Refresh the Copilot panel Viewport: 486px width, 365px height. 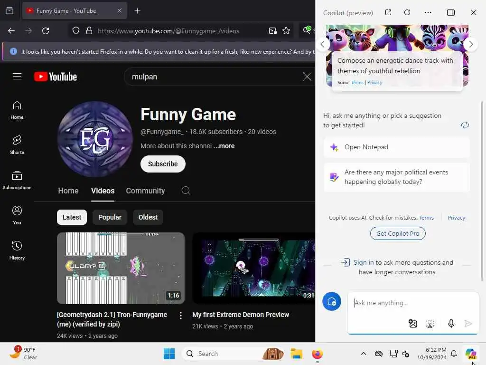[x=407, y=12]
